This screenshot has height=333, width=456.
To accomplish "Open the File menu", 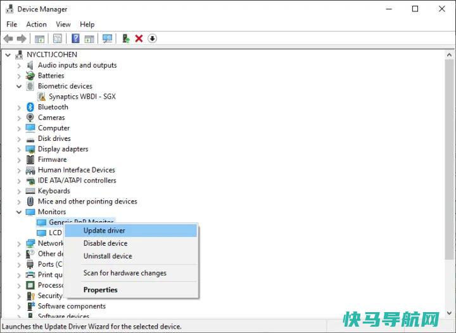I will tap(11, 25).
